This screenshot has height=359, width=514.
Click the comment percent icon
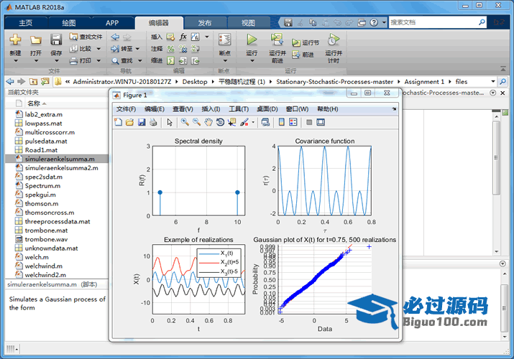[170, 49]
